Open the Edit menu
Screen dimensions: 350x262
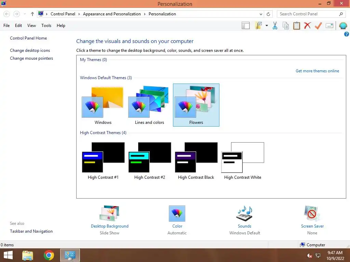pyautogui.click(x=18, y=25)
